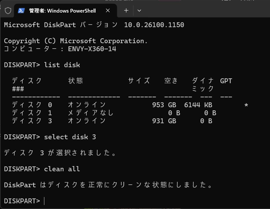Click the 'list disk' command text

pos(62,65)
